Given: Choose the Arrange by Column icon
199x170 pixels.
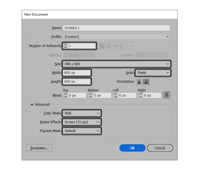Looking at the screenshot, I should 121,46.
